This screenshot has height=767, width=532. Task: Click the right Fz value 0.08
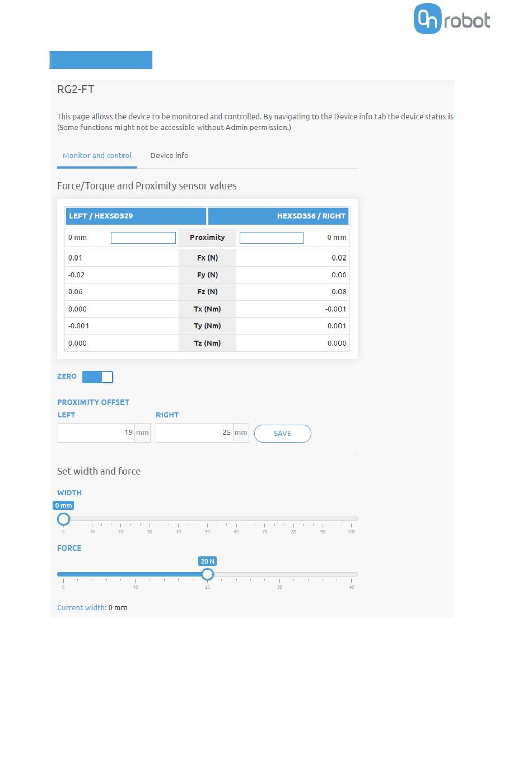(339, 292)
